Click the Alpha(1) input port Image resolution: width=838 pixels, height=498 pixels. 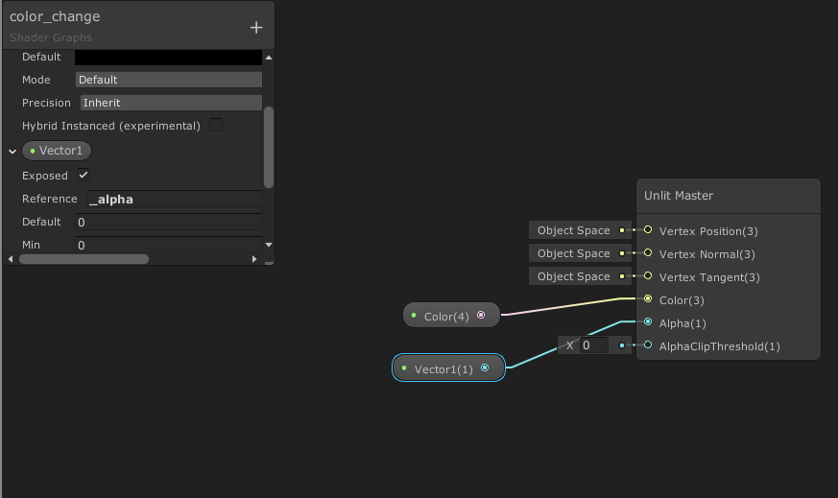pos(648,321)
